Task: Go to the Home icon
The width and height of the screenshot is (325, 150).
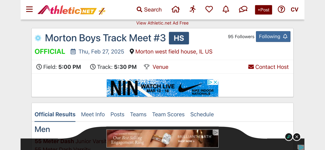Action: (x=175, y=10)
